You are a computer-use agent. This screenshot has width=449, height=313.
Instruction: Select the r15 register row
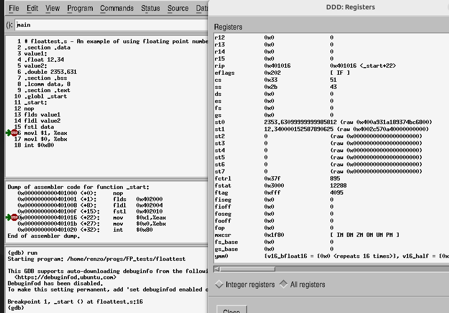pyautogui.click(x=331, y=59)
